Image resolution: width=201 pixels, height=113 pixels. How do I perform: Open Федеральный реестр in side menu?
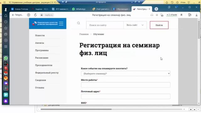pyautogui.click(x=47, y=73)
